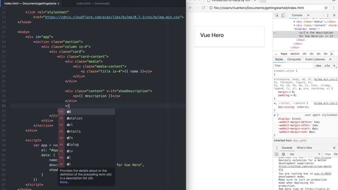Open the console drawer three-dot menu
The image size is (338, 190).
point(277,148)
